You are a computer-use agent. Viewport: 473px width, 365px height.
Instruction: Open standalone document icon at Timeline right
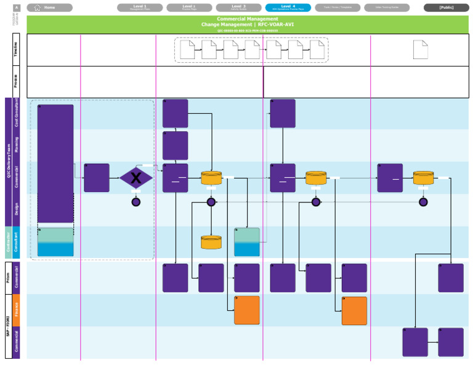(421, 49)
